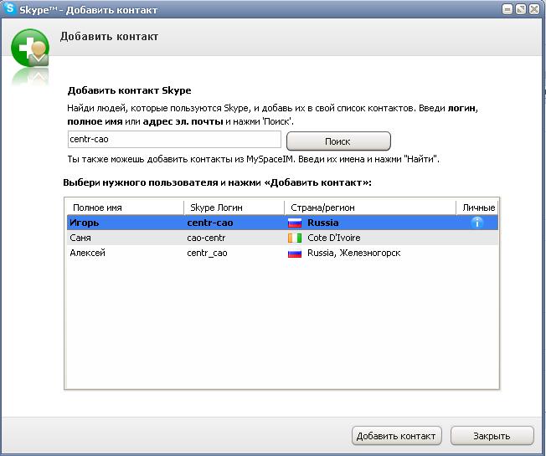This screenshot has width=546, height=456.
Task: Select the name Игорь in results
Action: 85,223
